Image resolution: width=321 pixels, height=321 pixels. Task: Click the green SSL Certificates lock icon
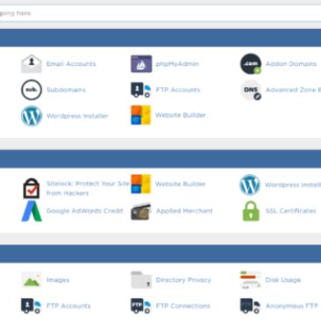point(251,211)
